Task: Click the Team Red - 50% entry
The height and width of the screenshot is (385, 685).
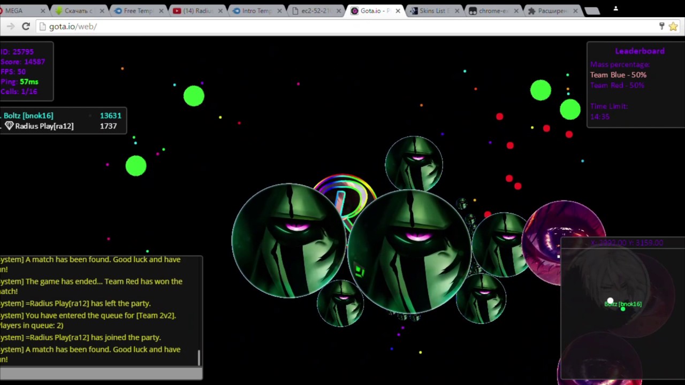Action: 617,86
